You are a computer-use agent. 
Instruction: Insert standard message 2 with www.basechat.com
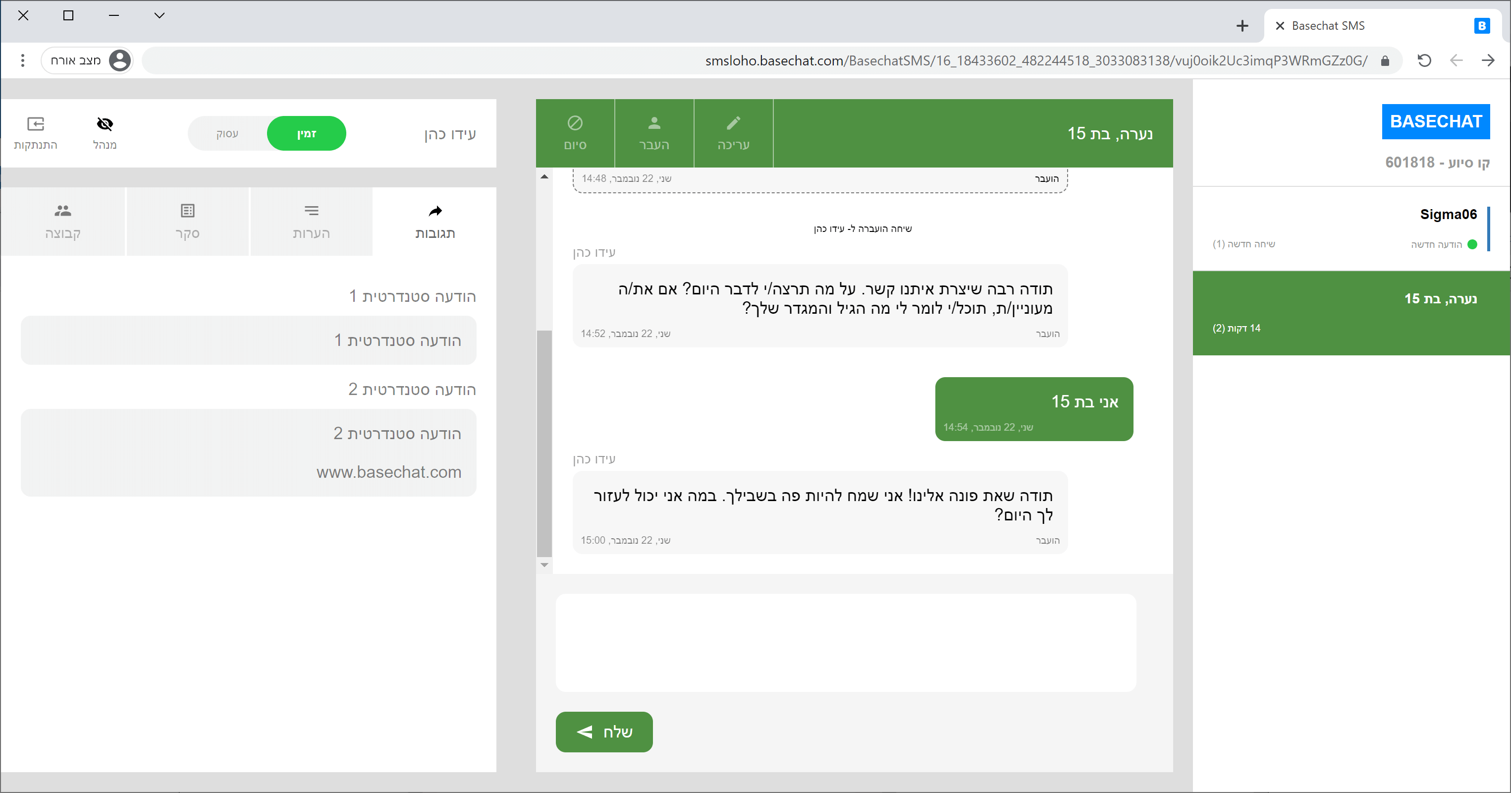tap(249, 452)
